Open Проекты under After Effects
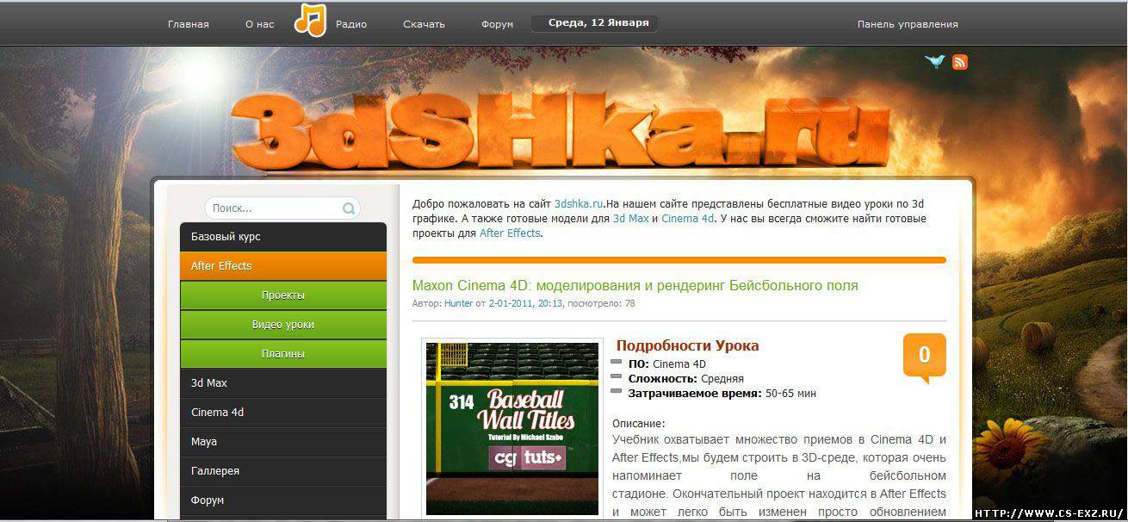This screenshot has width=1128, height=522. pos(283,295)
